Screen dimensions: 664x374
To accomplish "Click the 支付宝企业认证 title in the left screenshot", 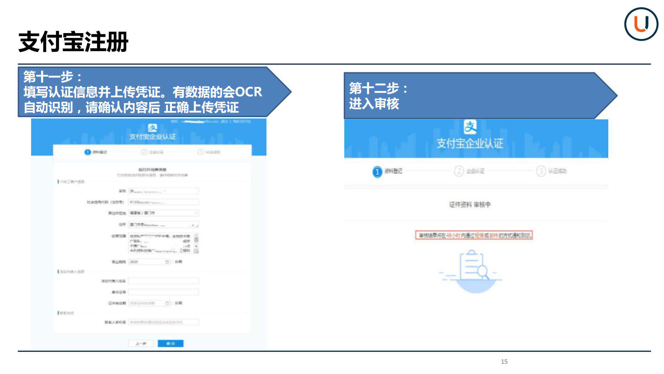I will click(x=152, y=137).
